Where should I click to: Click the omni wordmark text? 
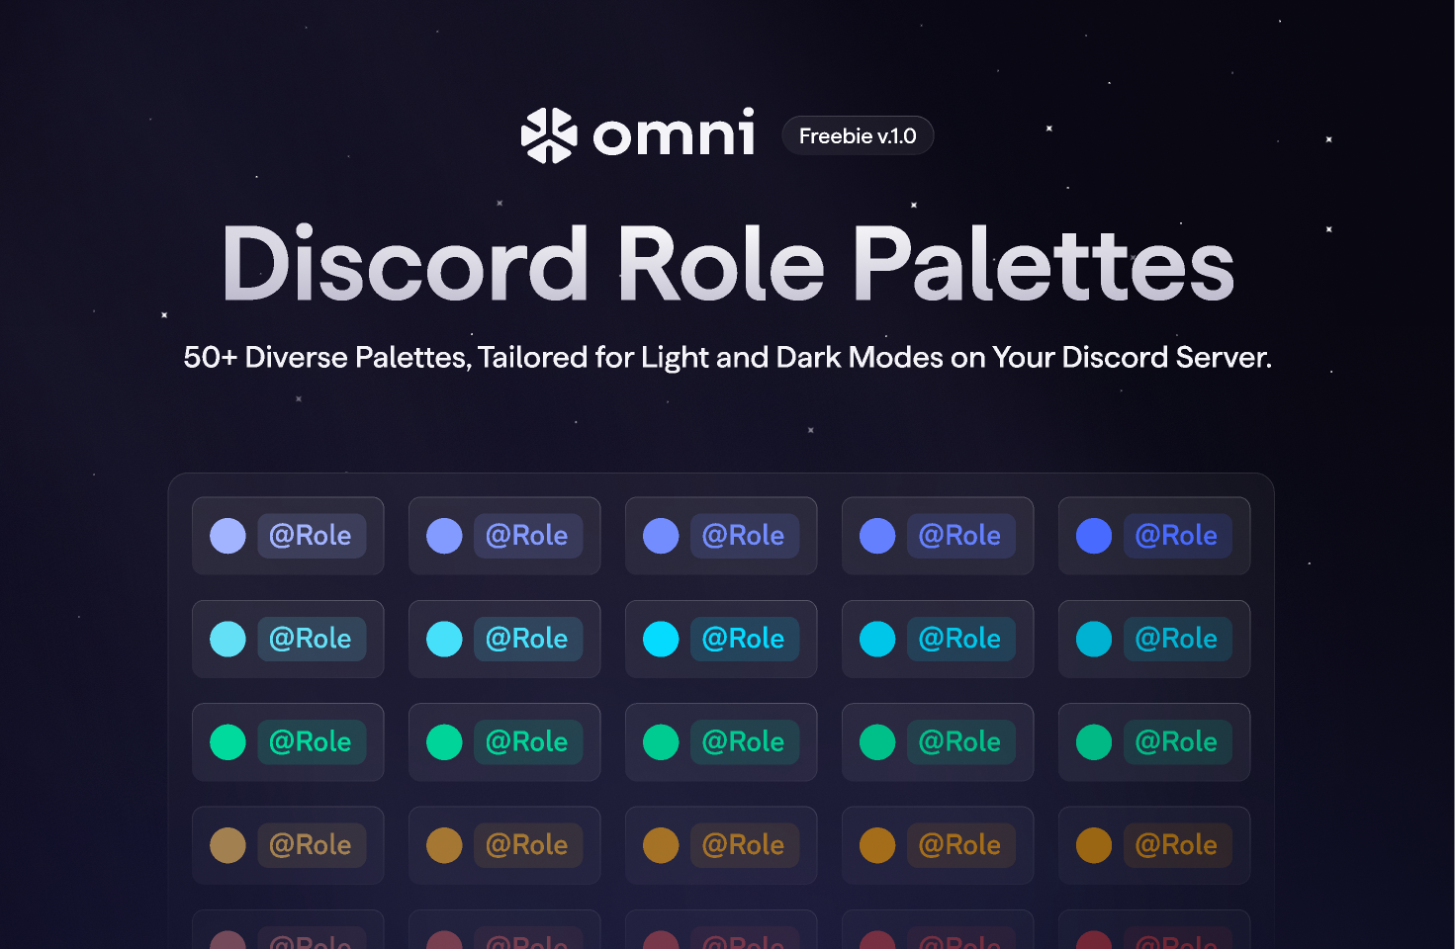point(674,132)
